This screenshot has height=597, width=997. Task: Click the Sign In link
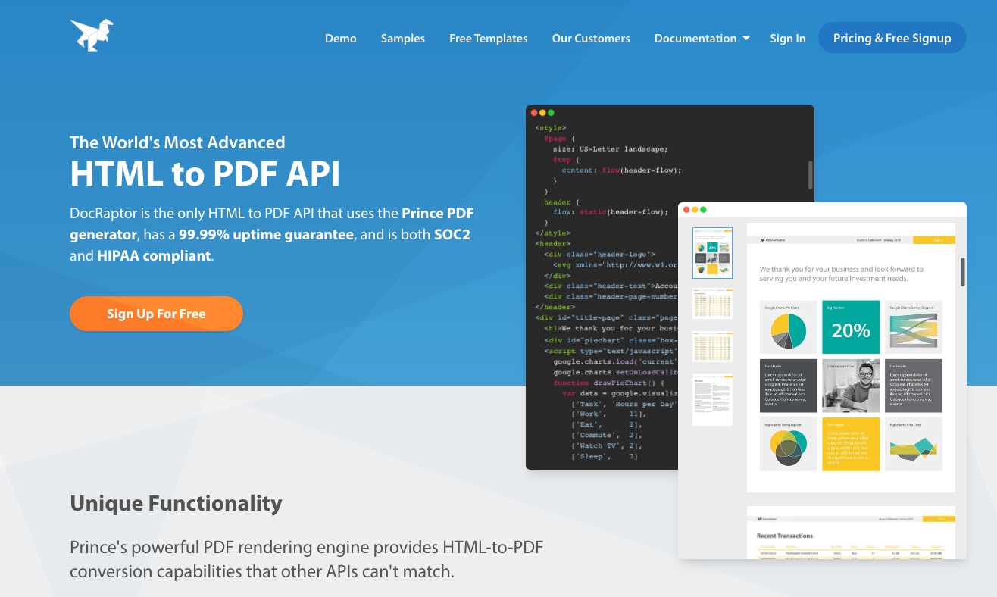787,38
